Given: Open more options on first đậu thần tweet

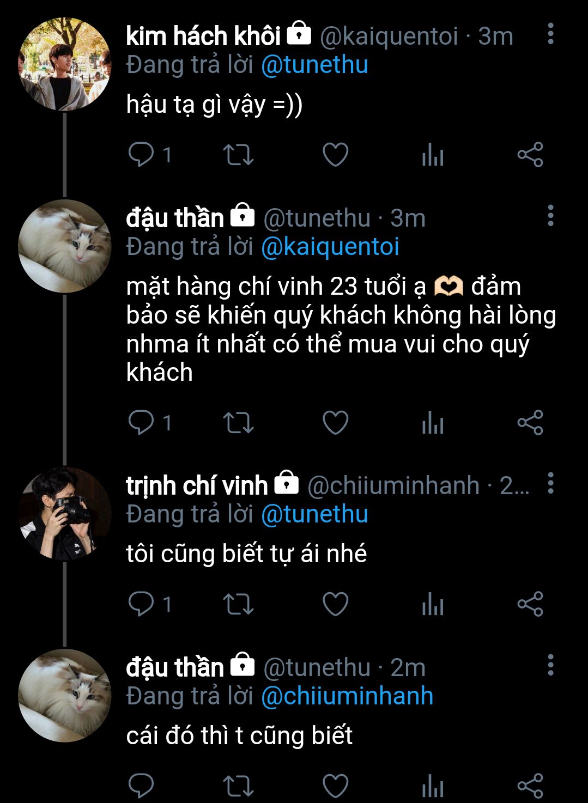Looking at the screenshot, I should click(550, 216).
